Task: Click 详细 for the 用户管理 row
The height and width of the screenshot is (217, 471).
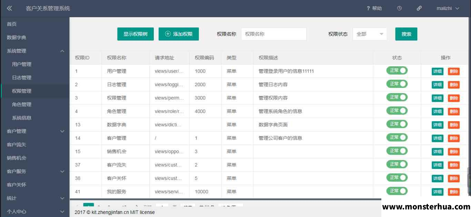Action: (x=438, y=72)
